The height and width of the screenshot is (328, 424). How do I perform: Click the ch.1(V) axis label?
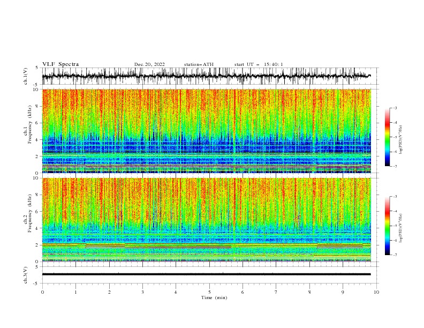[26, 76]
